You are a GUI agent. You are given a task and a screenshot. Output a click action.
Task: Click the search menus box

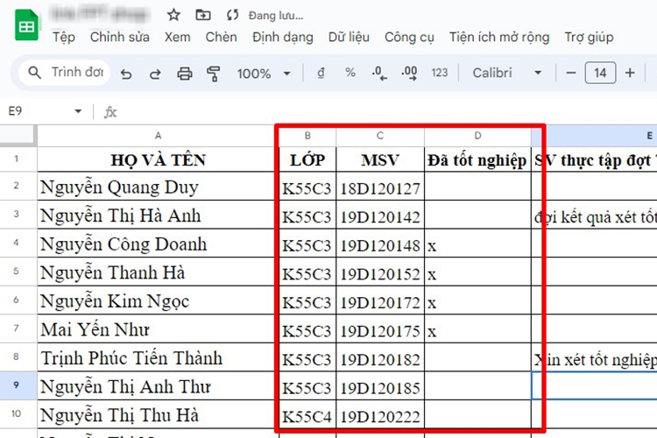coord(65,73)
